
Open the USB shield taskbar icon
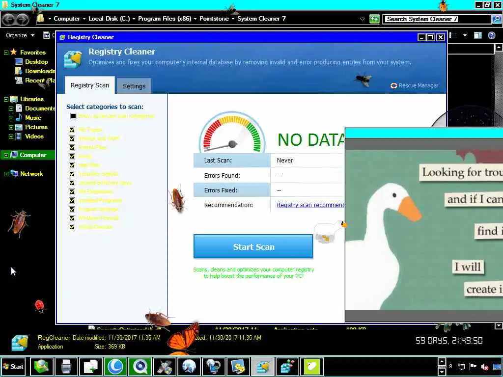164,366
